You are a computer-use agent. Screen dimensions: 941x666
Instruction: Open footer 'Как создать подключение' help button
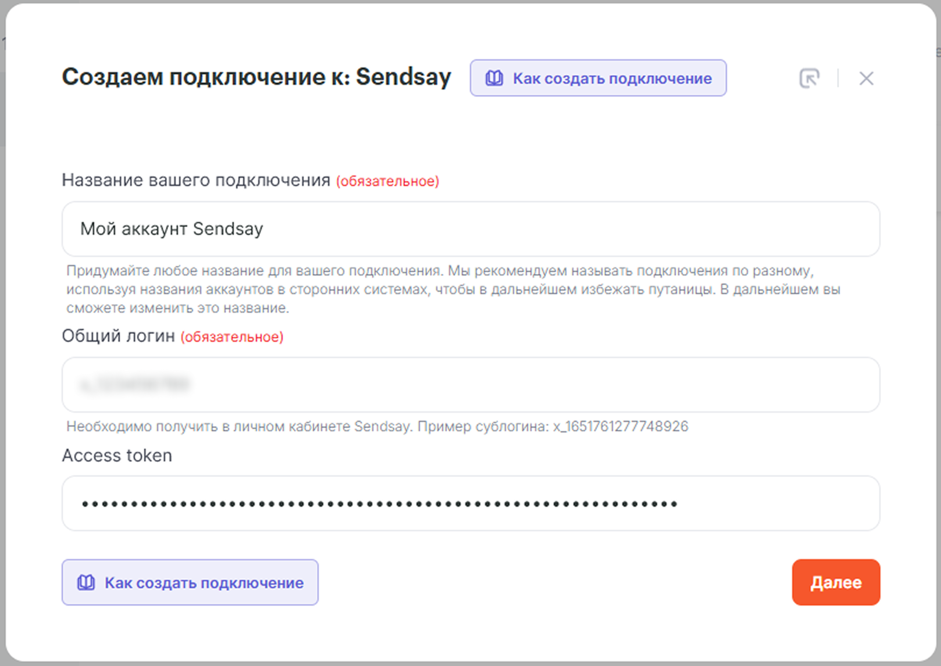point(204,583)
